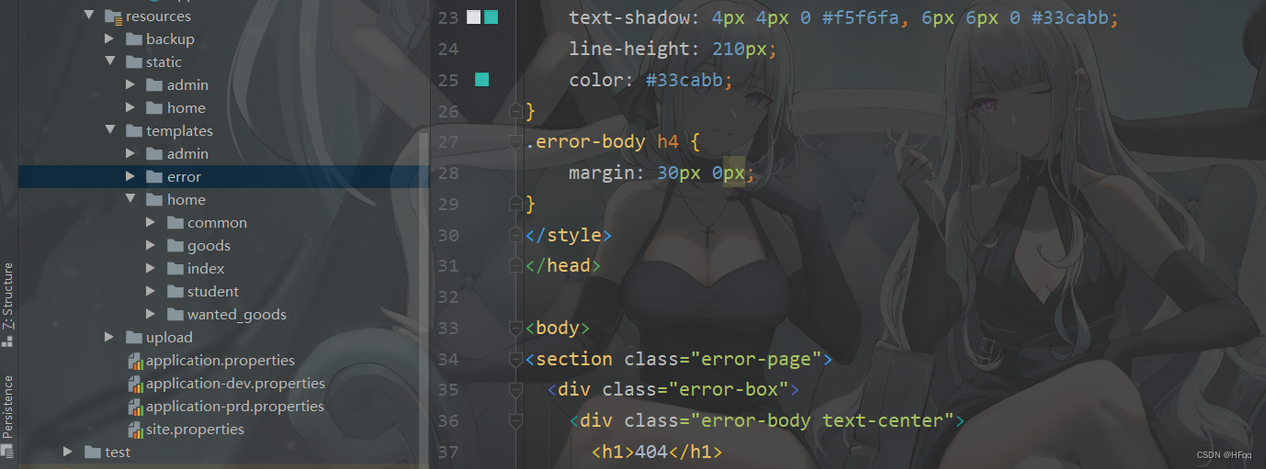Click the test folder icon
This screenshot has height=469, width=1266.
point(93,452)
